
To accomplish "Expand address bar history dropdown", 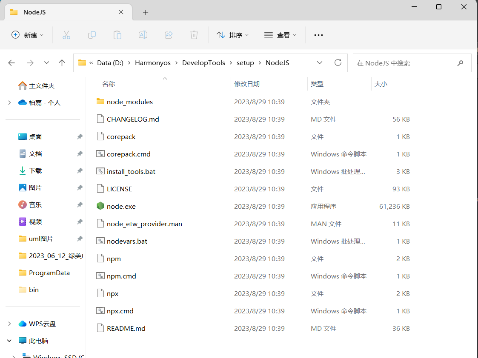I will click(320, 63).
